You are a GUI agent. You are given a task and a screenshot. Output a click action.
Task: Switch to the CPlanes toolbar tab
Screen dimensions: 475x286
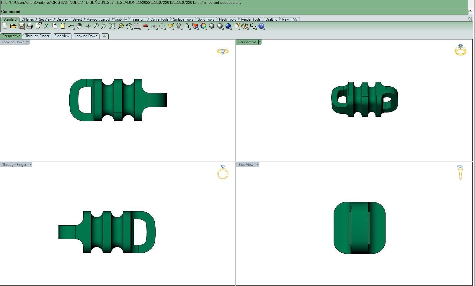click(28, 19)
